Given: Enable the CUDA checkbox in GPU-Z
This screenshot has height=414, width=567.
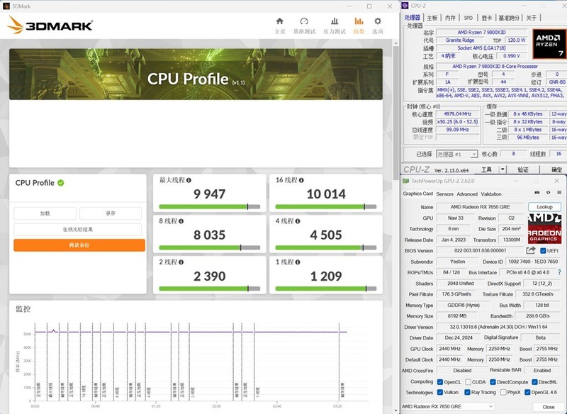Looking at the screenshot, I should pos(468,381).
